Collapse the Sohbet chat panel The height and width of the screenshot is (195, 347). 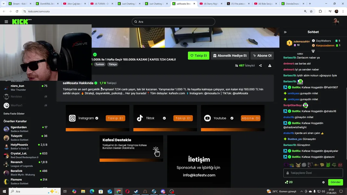pos(285,32)
